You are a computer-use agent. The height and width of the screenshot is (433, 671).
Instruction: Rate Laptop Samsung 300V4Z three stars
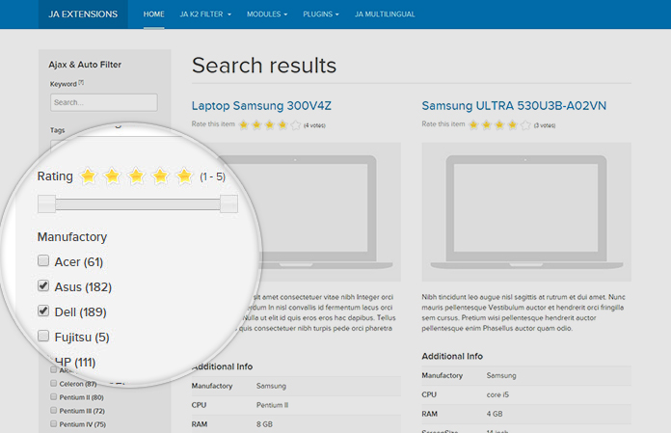270,125
